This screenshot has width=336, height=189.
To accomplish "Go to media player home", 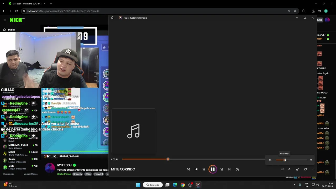I will pos(113,18).
